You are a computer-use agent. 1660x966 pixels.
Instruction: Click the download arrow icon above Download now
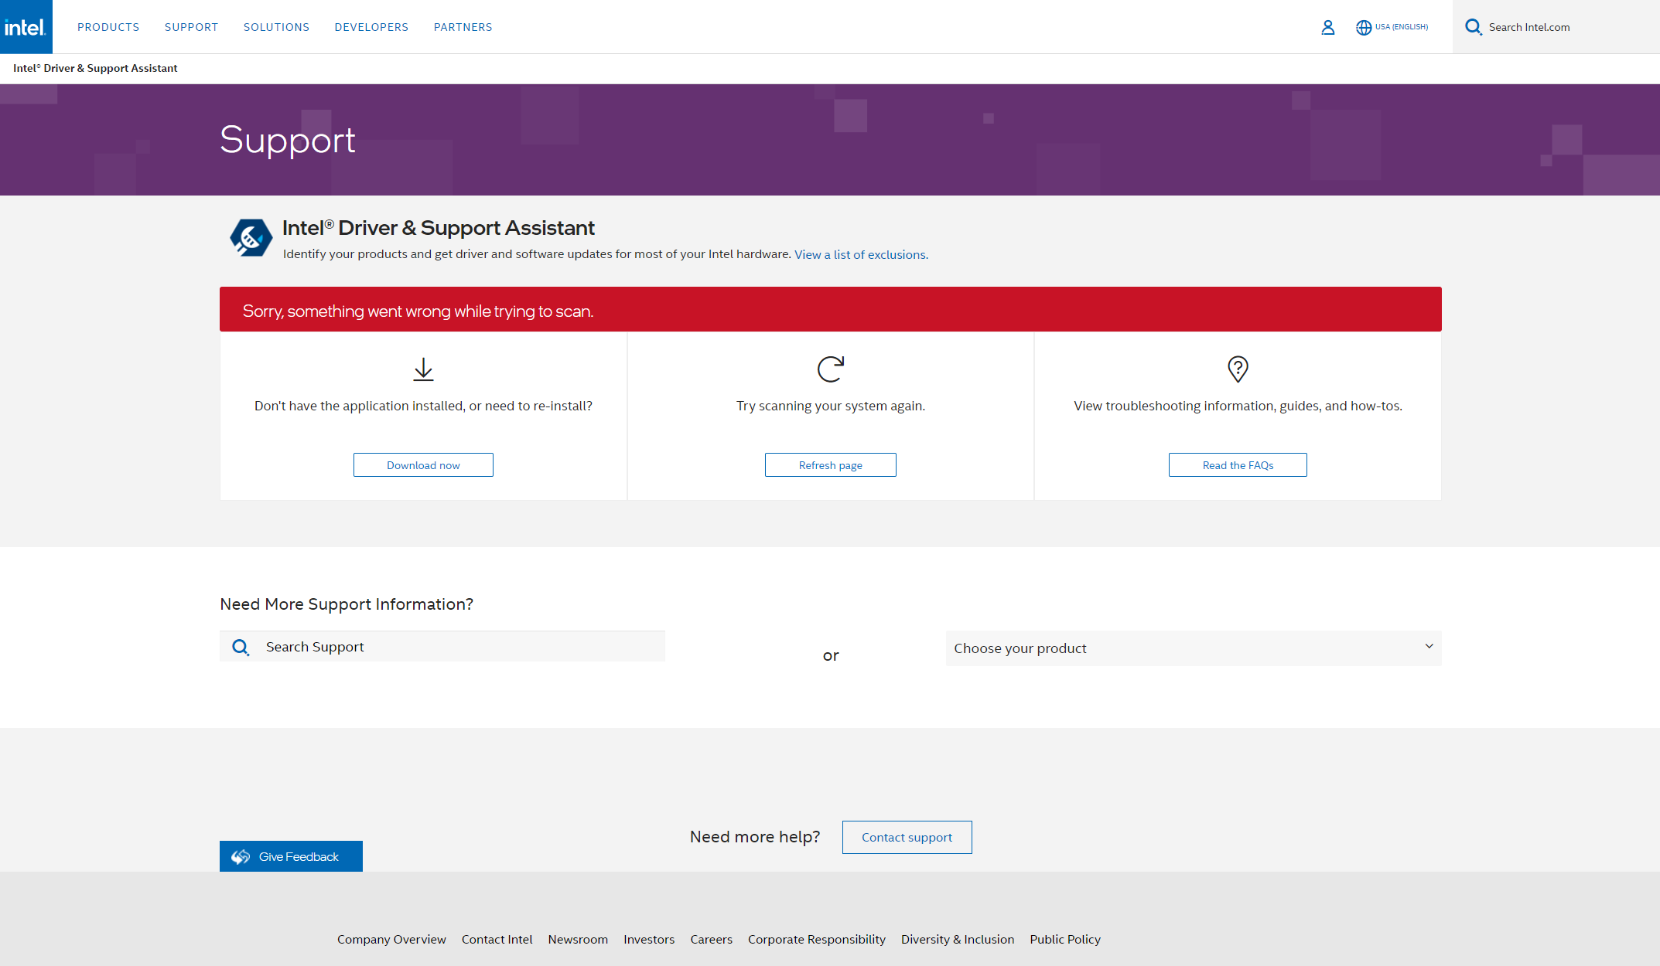423,369
